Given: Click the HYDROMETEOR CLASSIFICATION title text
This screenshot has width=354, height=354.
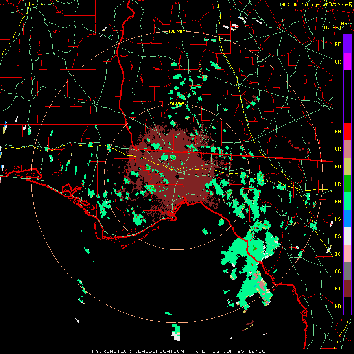Looking at the screenshot, I should pos(138,351).
